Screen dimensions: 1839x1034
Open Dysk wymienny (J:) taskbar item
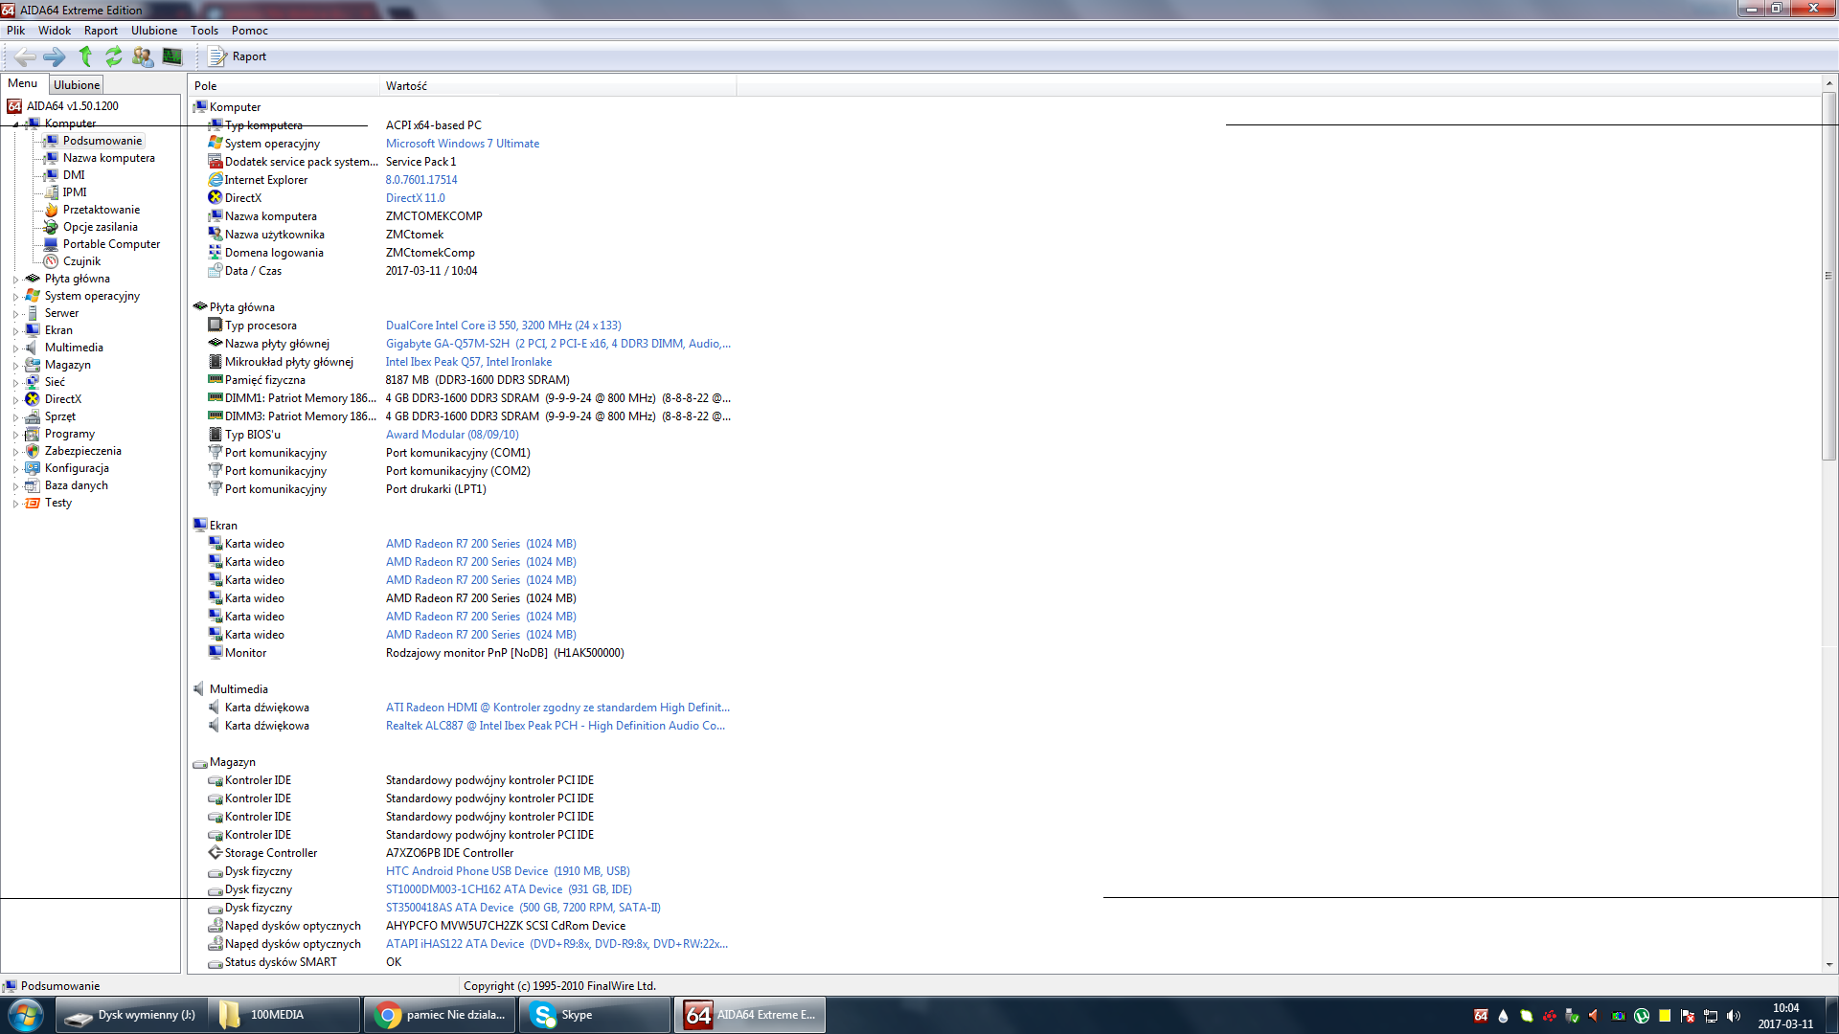tap(129, 1015)
